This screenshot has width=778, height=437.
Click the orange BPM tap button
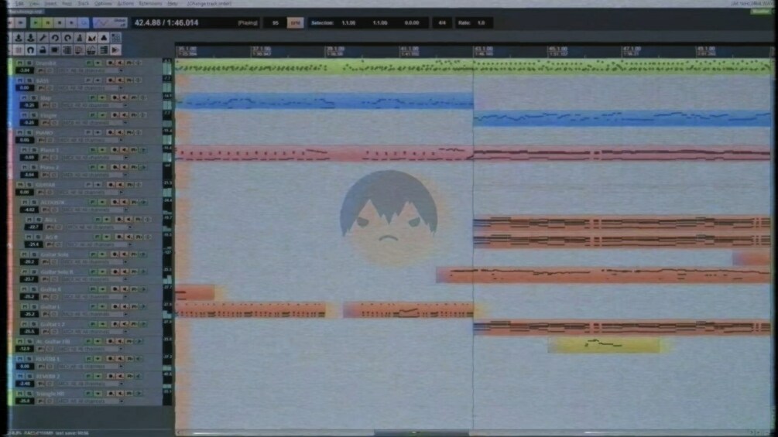tap(295, 22)
